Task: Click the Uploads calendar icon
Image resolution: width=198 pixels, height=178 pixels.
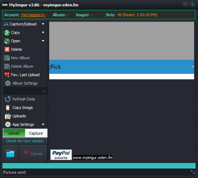Action: coord(8,116)
